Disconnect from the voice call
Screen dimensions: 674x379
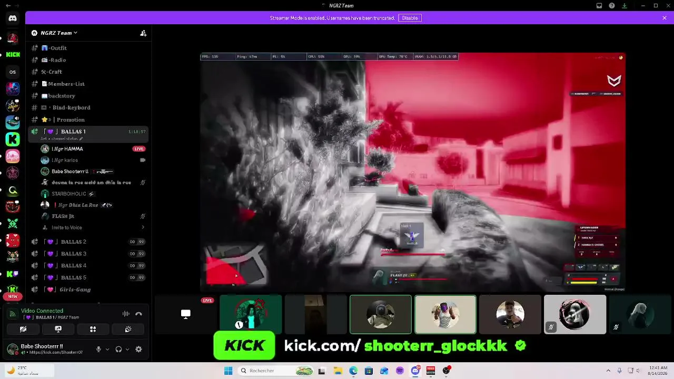[138, 314]
